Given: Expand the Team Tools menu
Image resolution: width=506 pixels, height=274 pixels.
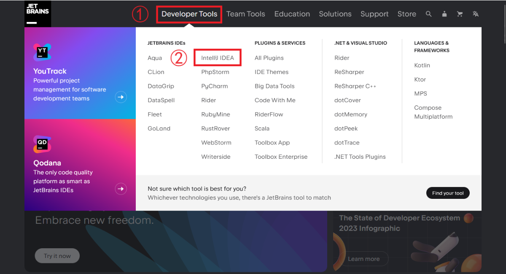Looking at the screenshot, I should coord(245,14).
